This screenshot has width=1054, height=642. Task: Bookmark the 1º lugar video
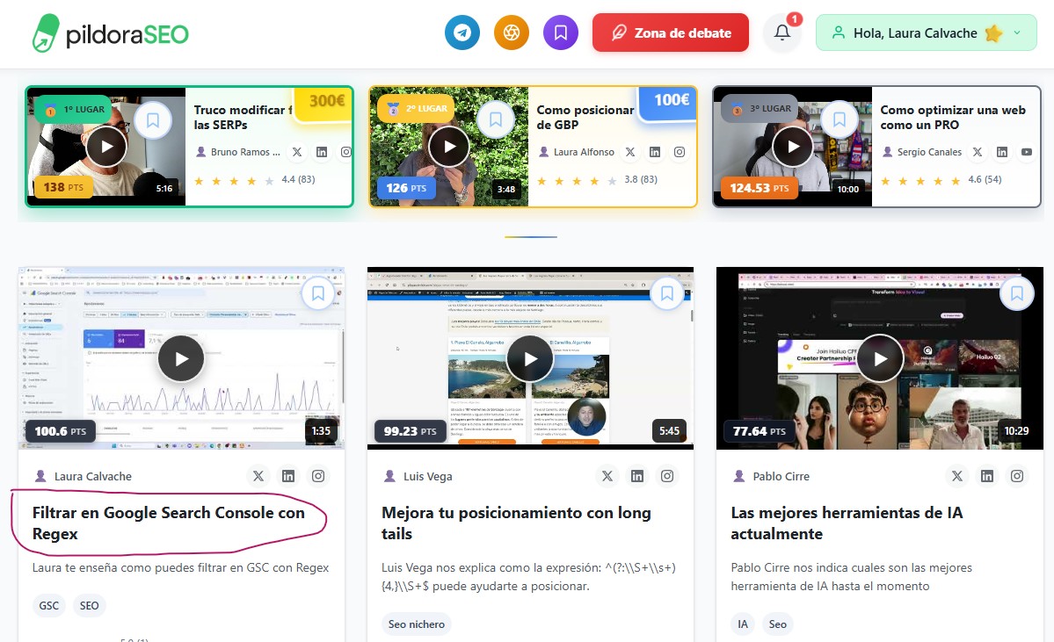tap(153, 120)
